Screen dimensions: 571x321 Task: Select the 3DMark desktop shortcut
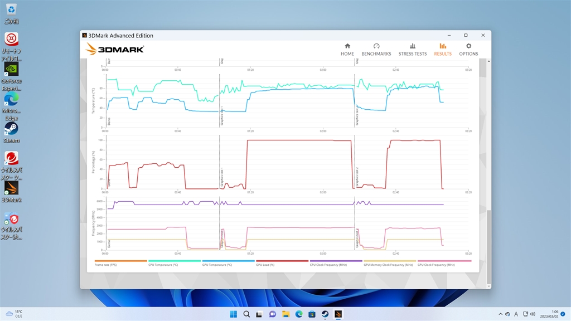point(11,192)
